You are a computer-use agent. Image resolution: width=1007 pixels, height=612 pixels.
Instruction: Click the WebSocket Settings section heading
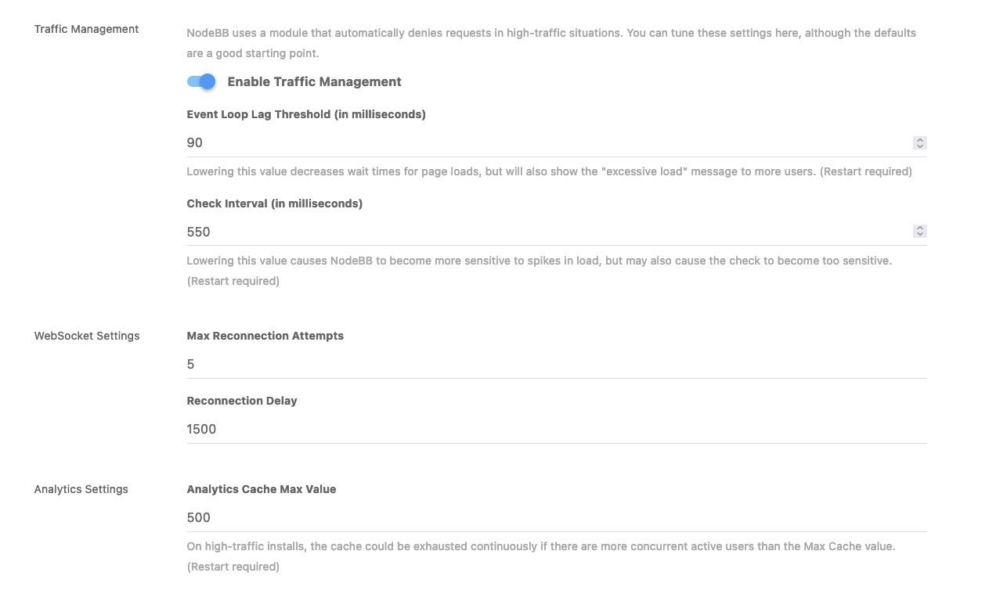86,336
